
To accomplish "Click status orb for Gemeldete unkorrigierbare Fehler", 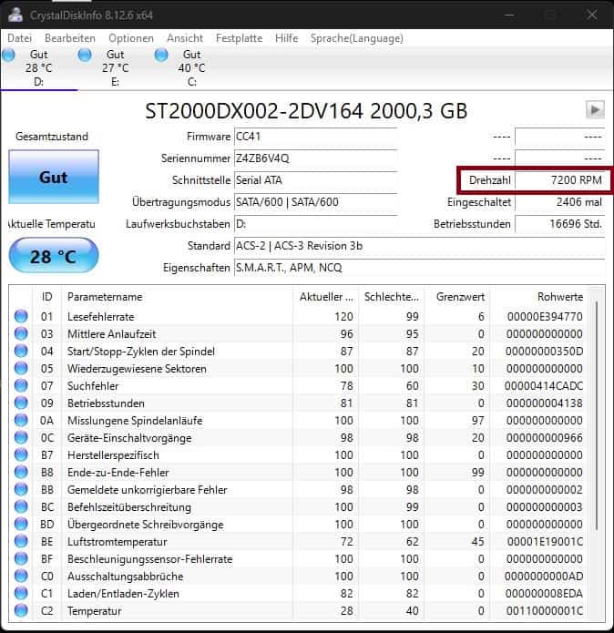I will (x=21, y=489).
